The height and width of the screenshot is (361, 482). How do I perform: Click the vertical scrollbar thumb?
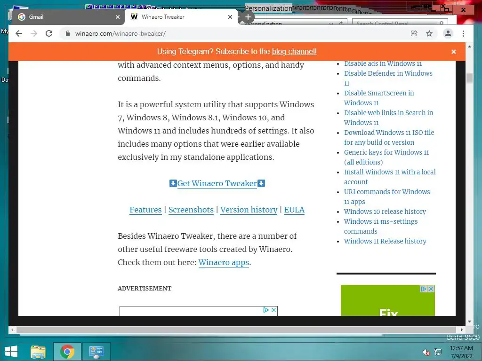pyautogui.click(x=469, y=78)
